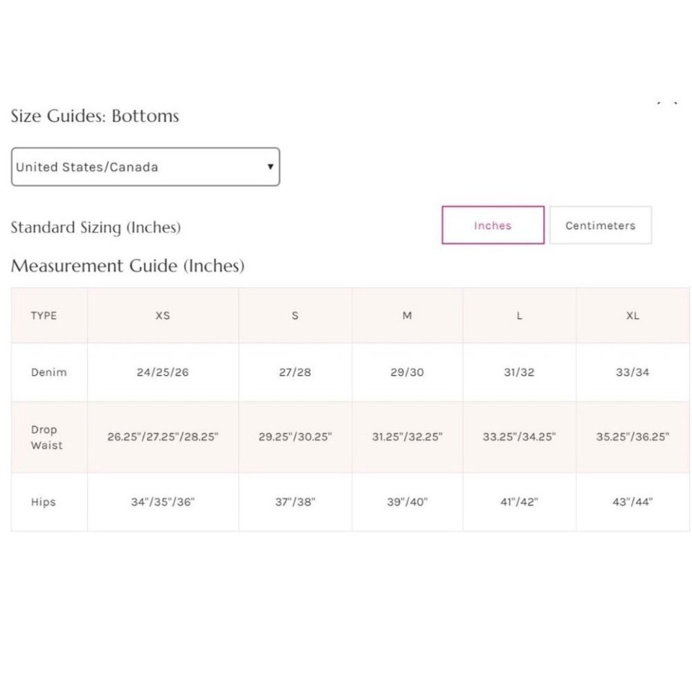Click the Measurement Guide (Inches) heading
Screen dimensions: 692x692
[x=127, y=266]
